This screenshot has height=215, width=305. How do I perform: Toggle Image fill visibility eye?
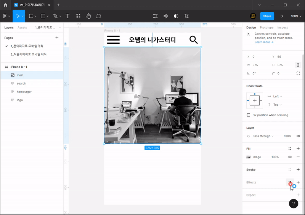[x=290, y=157]
